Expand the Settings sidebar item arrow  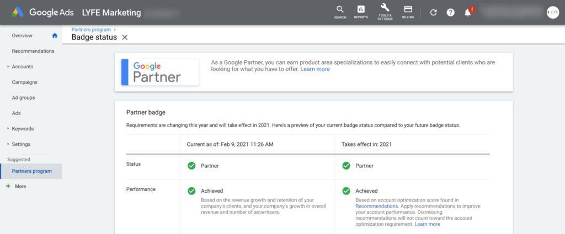click(x=8, y=144)
